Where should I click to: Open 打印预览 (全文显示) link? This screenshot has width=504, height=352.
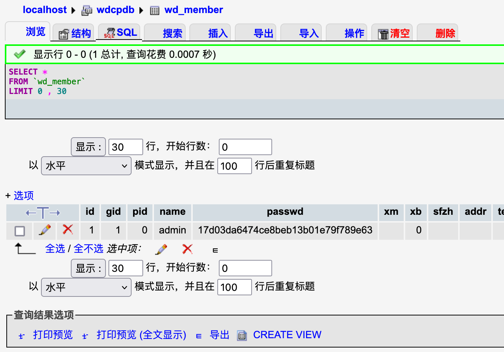(x=141, y=335)
